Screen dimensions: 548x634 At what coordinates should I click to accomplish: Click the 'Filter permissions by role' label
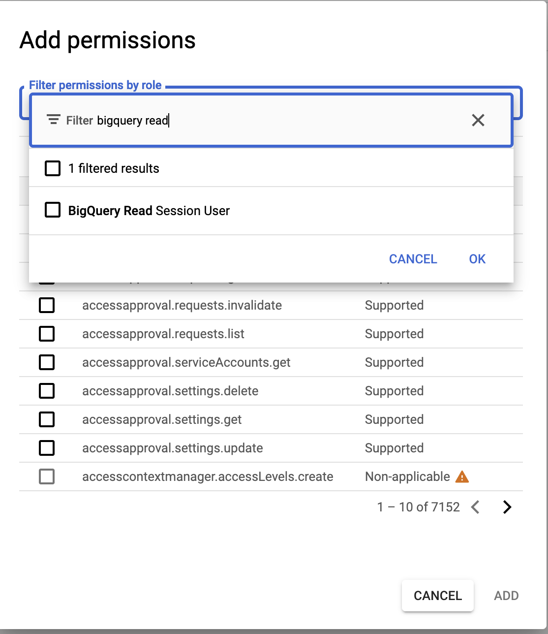95,85
